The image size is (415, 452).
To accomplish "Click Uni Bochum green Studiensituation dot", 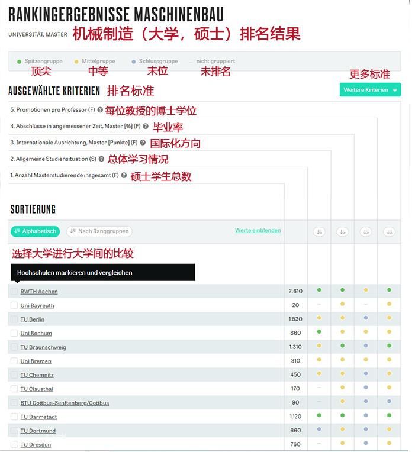I will pyautogui.click(x=319, y=332).
